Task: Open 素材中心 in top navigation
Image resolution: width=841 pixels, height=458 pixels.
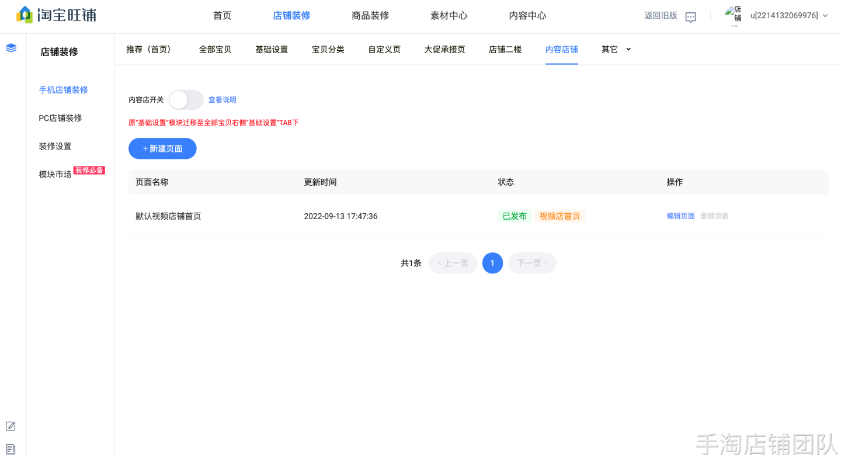Action: [x=449, y=16]
